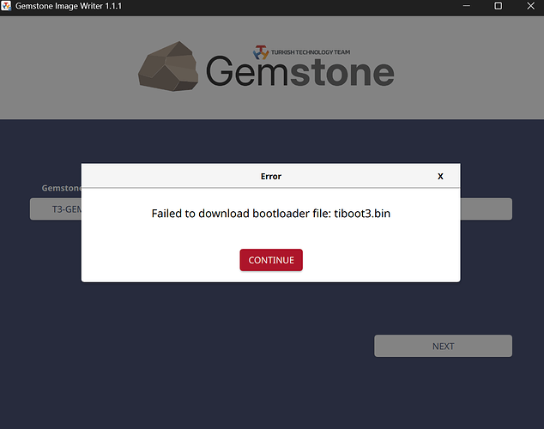
Task: Click the Gemstone rock logo image
Action: click(168, 67)
